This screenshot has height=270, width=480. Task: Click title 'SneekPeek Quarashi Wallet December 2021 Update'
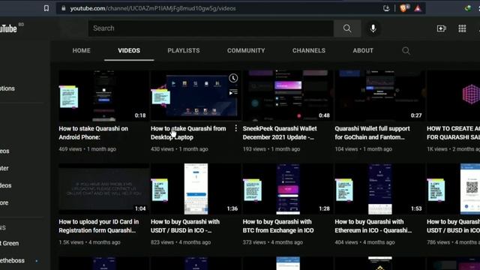[280, 133]
